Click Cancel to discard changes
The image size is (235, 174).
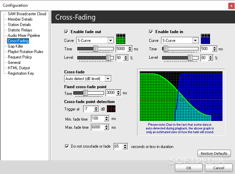pyautogui.click(x=219, y=168)
